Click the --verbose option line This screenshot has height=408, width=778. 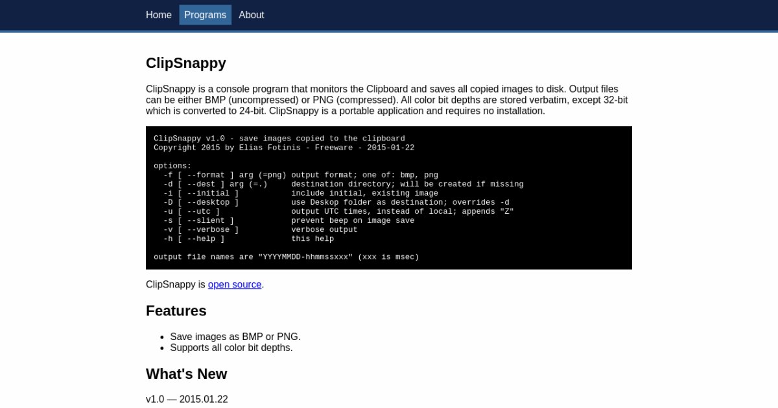click(x=255, y=229)
